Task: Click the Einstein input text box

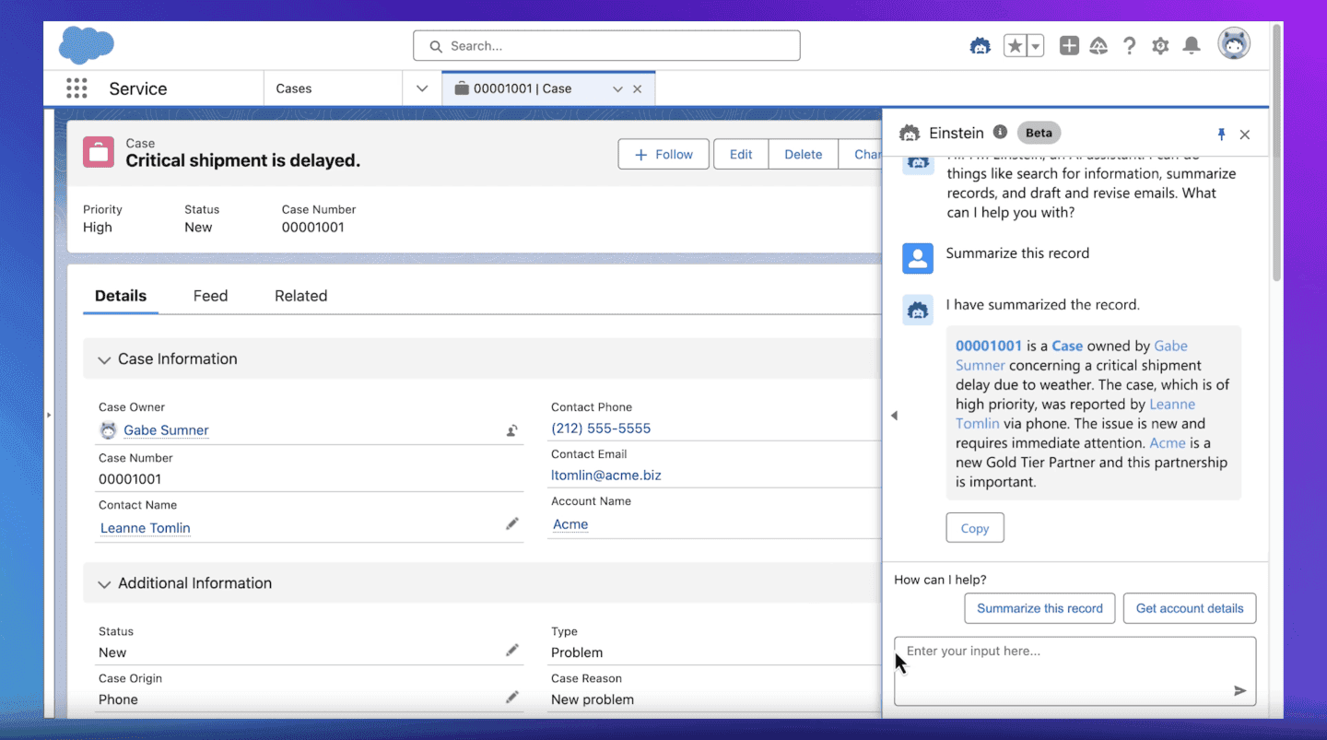Action: click(x=1075, y=671)
